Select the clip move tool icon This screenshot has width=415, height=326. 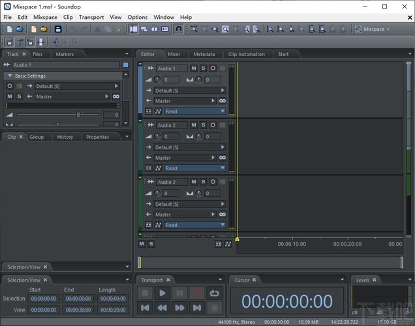144,29
